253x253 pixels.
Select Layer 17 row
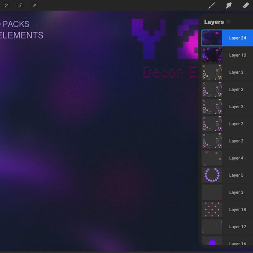[x=227, y=227]
